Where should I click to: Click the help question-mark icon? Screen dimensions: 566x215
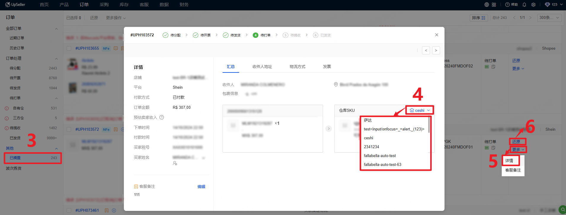click(x=507, y=4)
